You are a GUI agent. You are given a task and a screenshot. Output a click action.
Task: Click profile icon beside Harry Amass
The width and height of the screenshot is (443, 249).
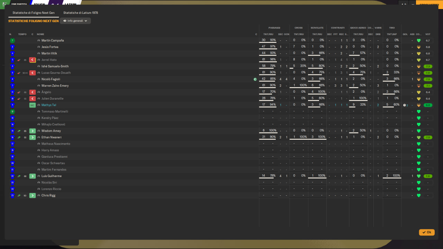click(39, 150)
